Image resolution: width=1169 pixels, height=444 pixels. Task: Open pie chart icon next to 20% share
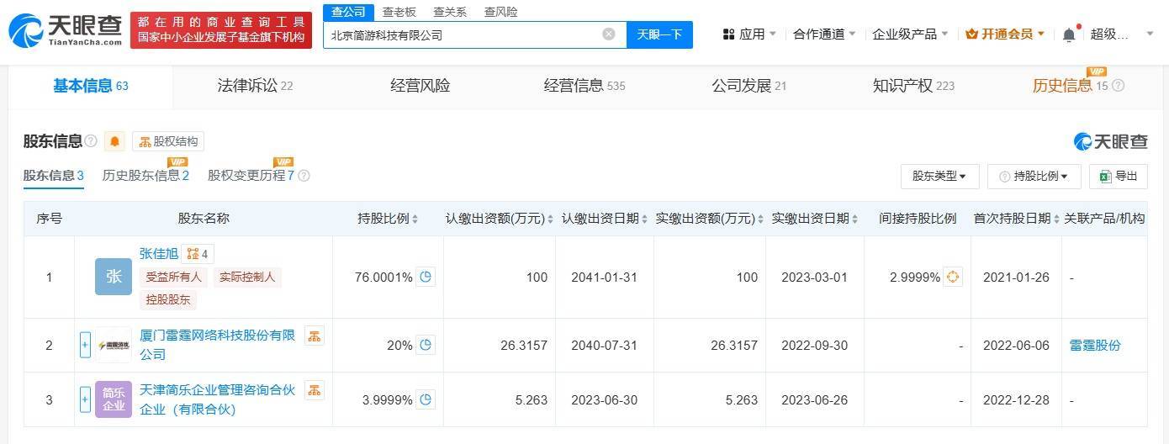[x=426, y=345]
